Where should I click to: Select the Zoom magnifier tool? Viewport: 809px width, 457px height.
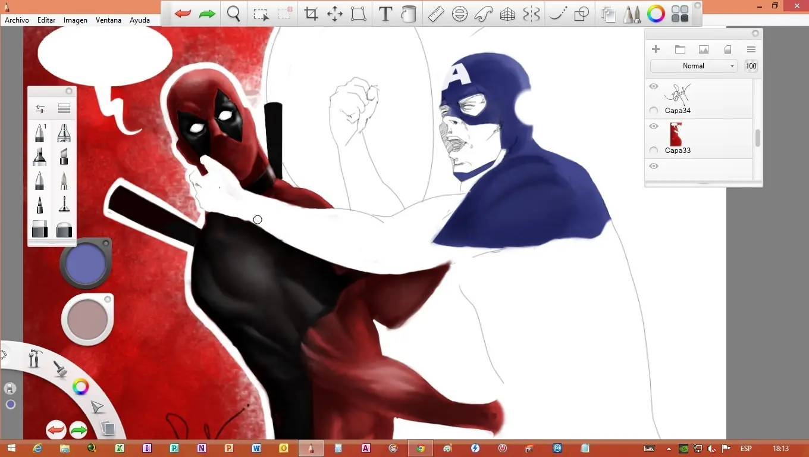(234, 14)
